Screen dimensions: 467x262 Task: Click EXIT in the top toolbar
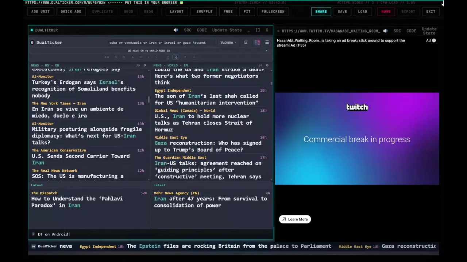tap(431, 11)
